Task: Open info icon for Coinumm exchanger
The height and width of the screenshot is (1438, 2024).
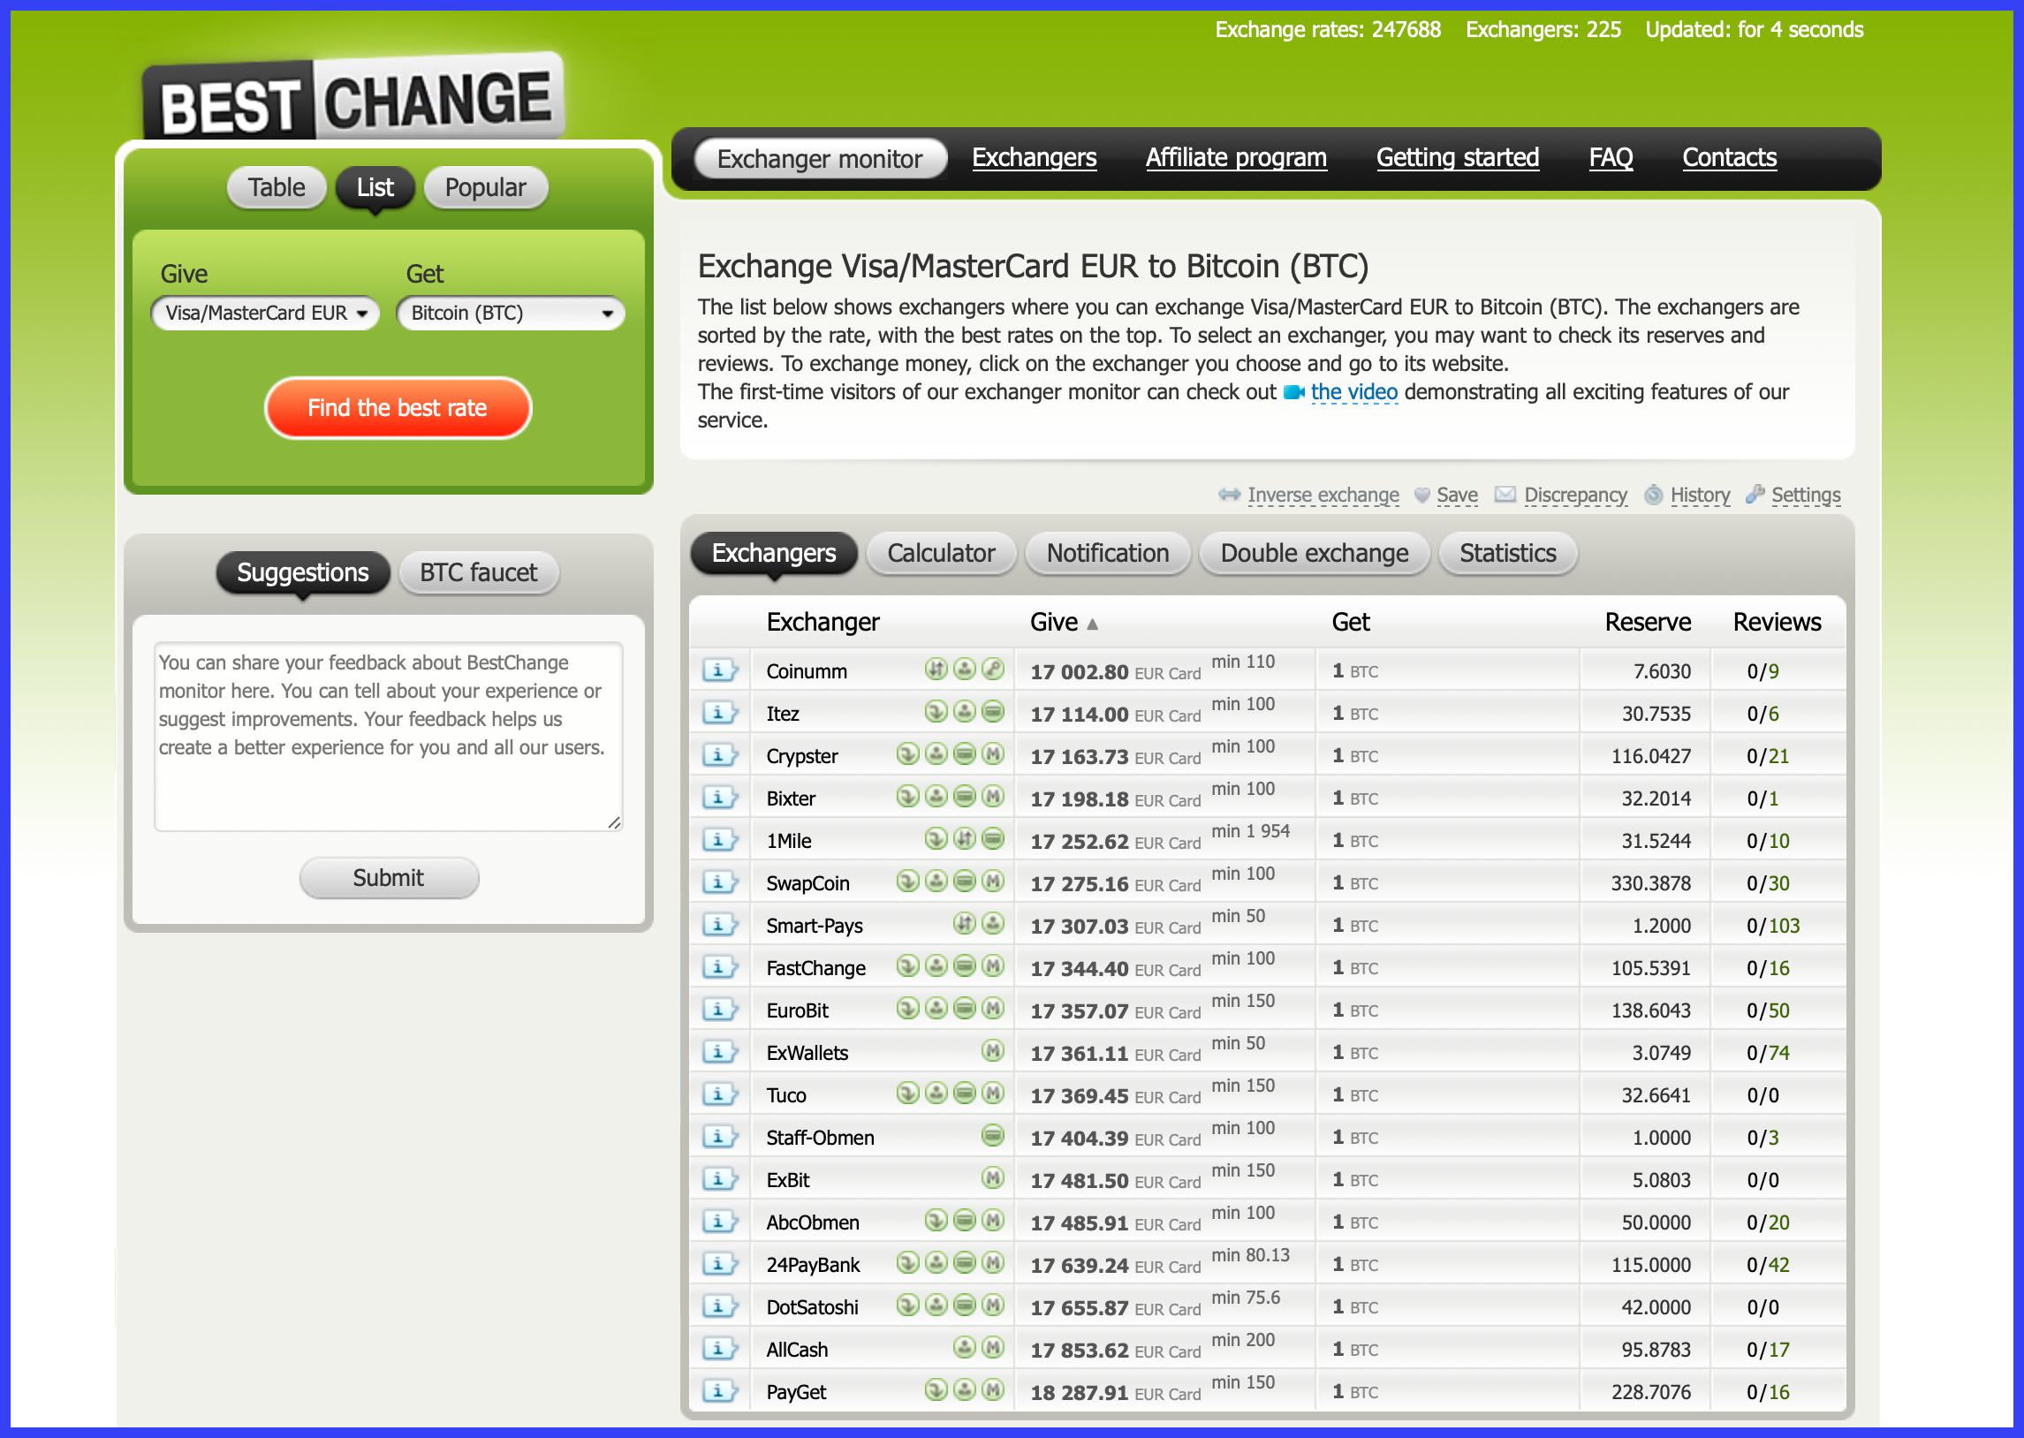Action: coord(719,670)
